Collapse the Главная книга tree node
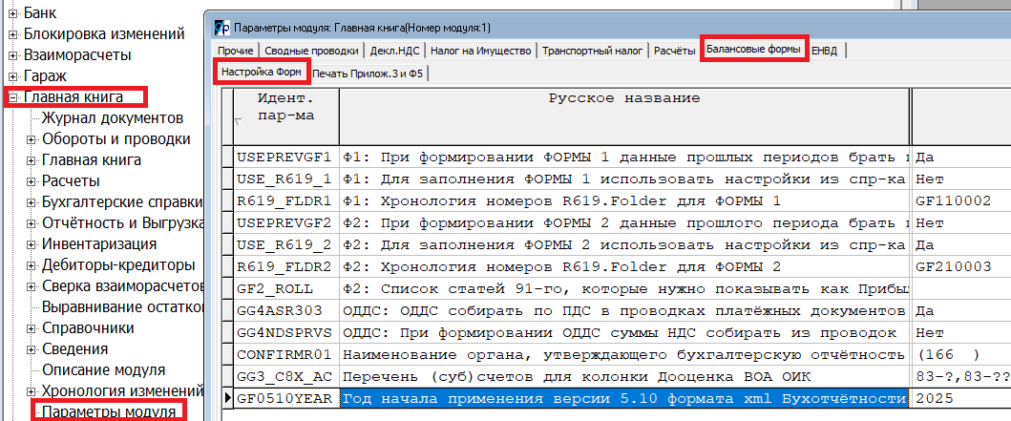This screenshot has height=421, width=1011. (x=13, y=96)
